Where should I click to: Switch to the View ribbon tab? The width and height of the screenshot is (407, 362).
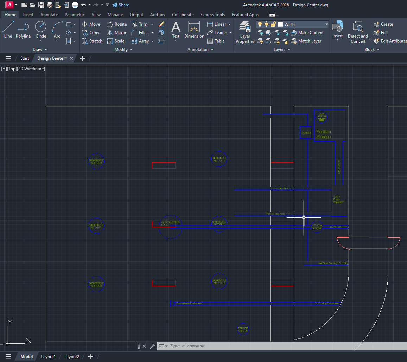pyautogui.click(x=96, y=14)
